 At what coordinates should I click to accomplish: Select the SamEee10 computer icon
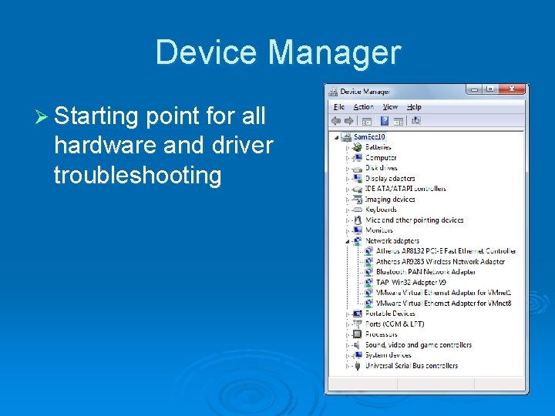tap(347, 137)
